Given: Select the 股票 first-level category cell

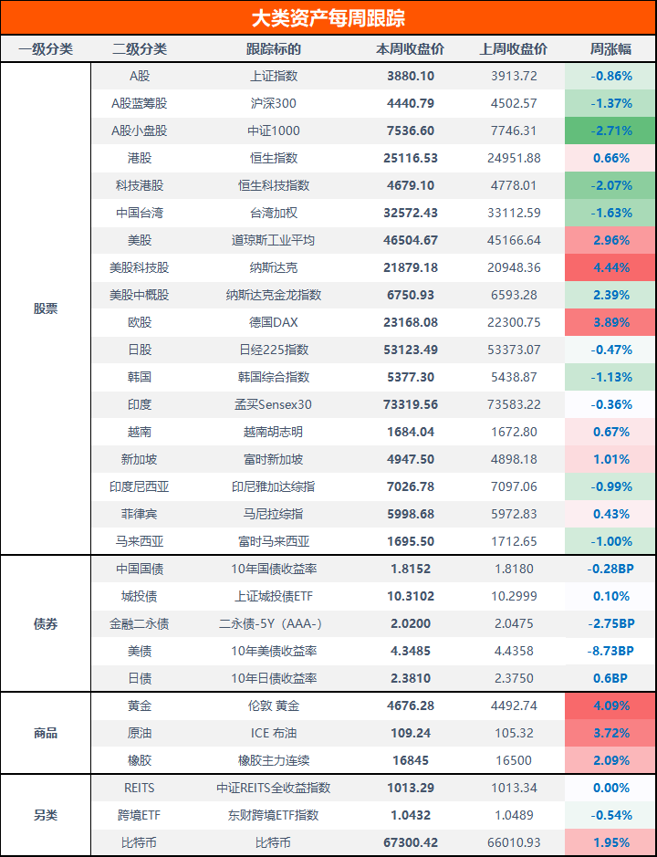Looking at the screenshot, I should (46, 308).
